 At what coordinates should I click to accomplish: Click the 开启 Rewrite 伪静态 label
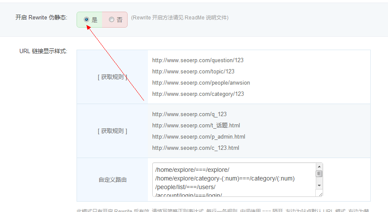pyautogui.click(x=41, y=18)
